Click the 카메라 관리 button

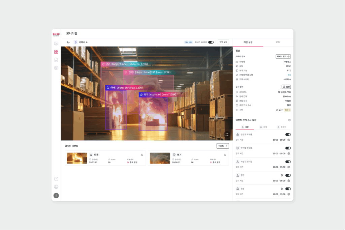coord(283,57)
